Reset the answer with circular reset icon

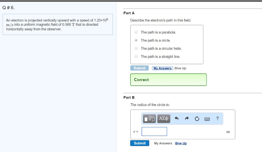pos(197,118)
